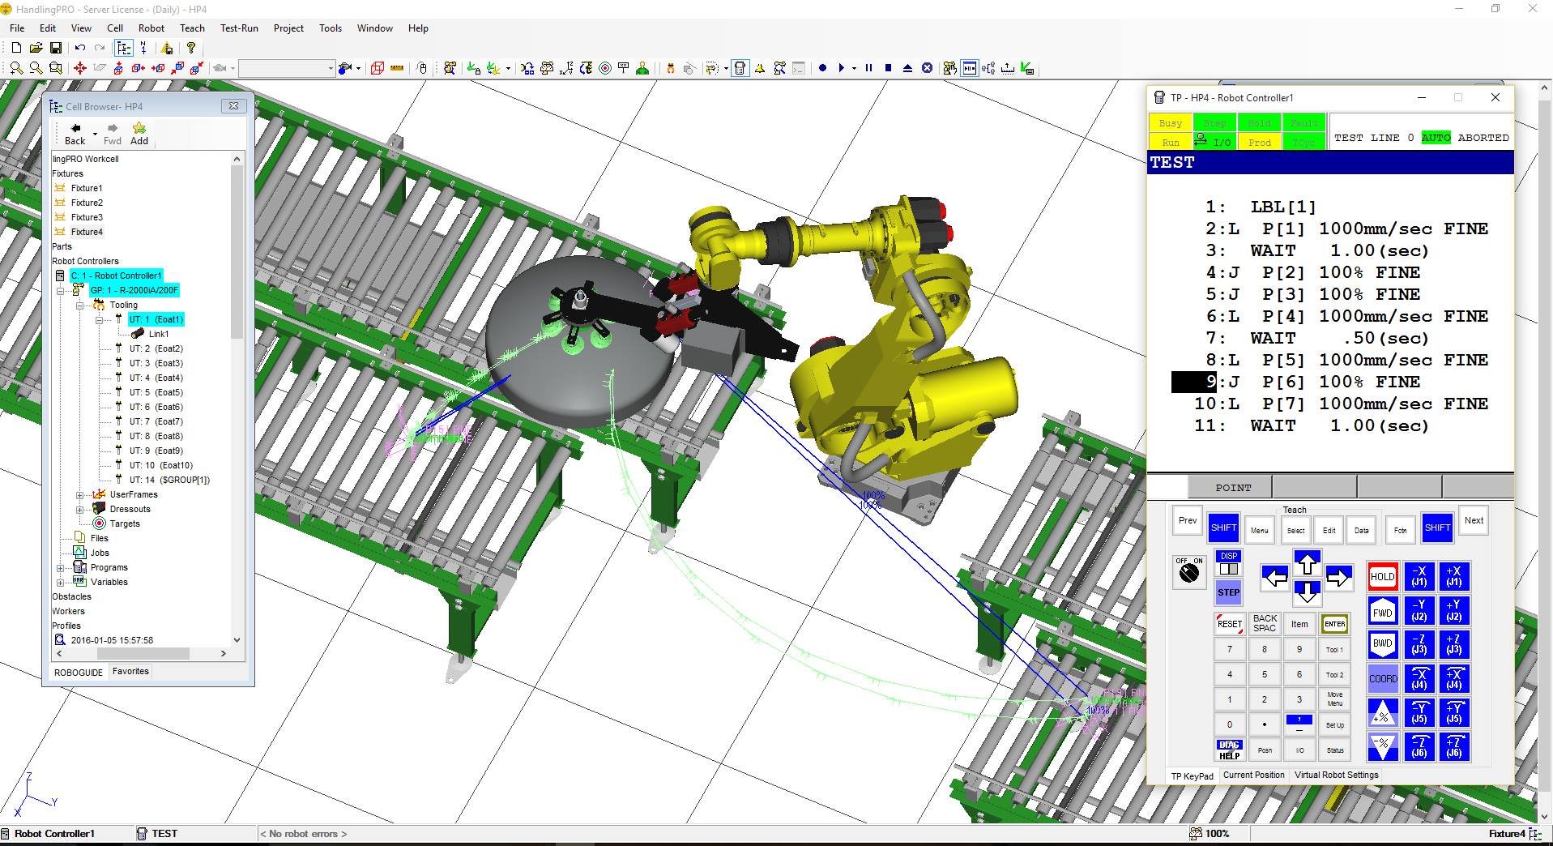1553x846 pixels.
Task: Toggle the run panel toolbar icon
Action: click(x=970, y=68)
